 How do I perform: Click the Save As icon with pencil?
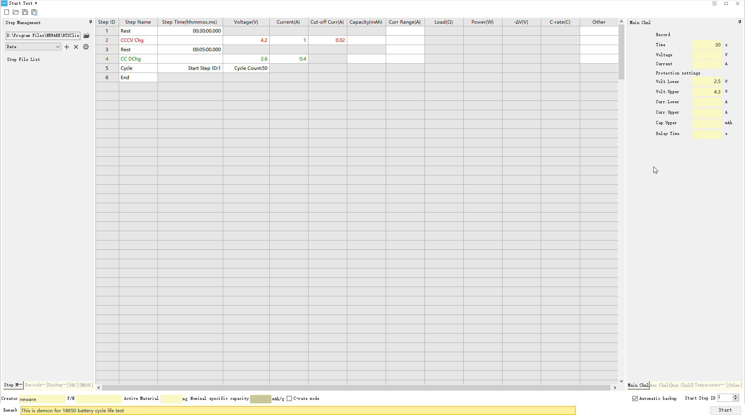click(35, 12)
